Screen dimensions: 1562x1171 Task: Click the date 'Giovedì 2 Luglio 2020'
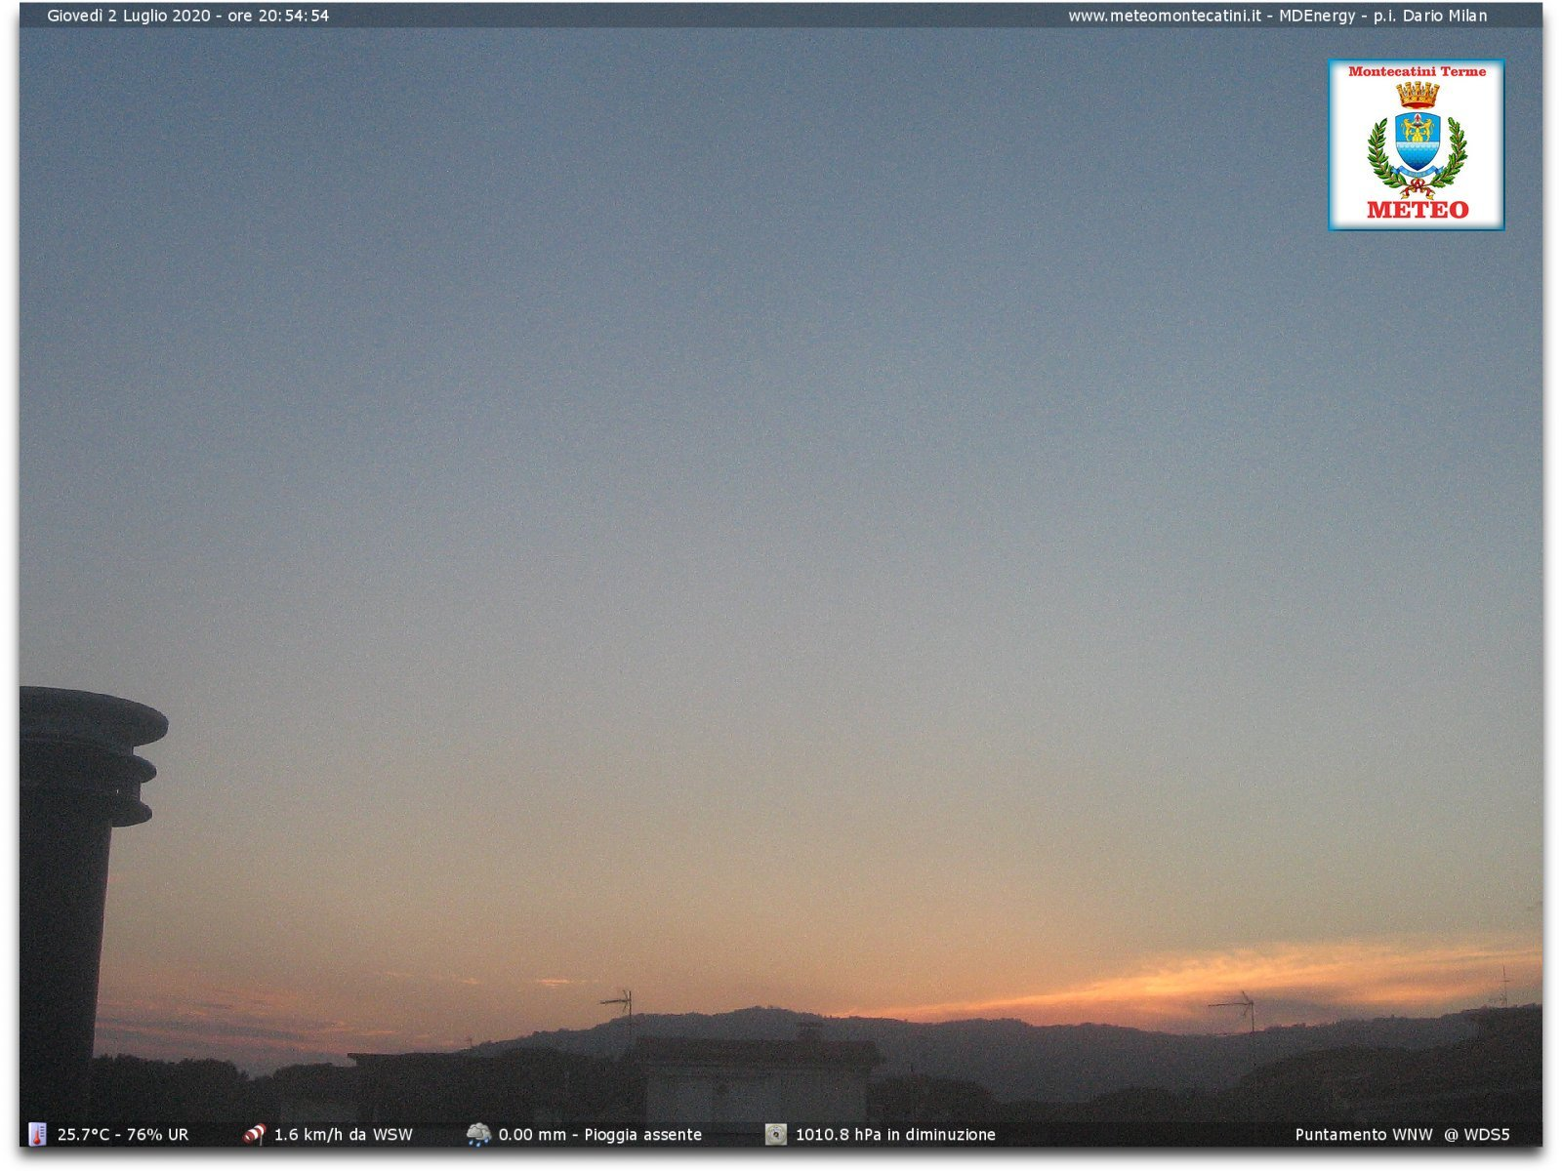[x=129, y=16]
